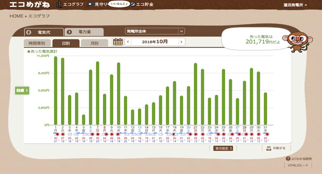Go to HOME breadcrumb link
Screen dimensions: 322x174
tap(16, 16)
